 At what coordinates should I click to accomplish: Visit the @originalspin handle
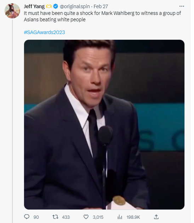pyautogui.click(x=75, y=6)
